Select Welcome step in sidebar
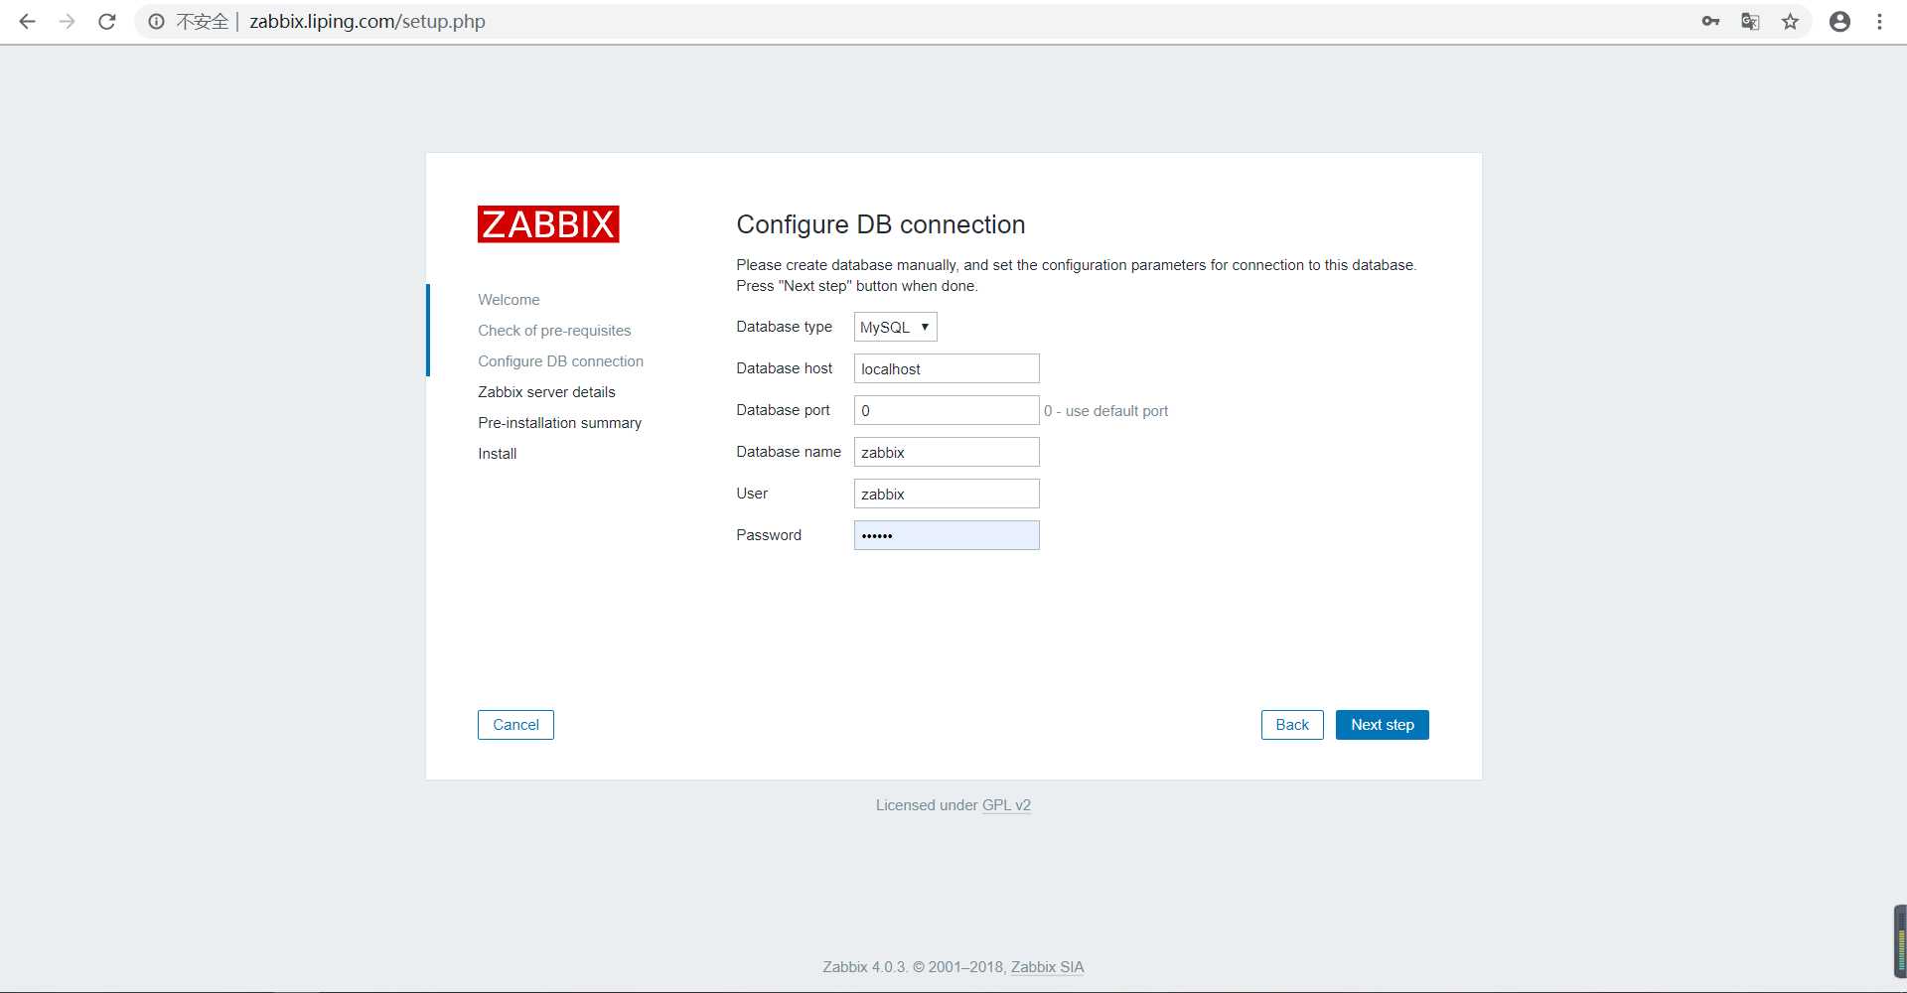This screenshot has width=1907, height=993. tap(509, 300)
